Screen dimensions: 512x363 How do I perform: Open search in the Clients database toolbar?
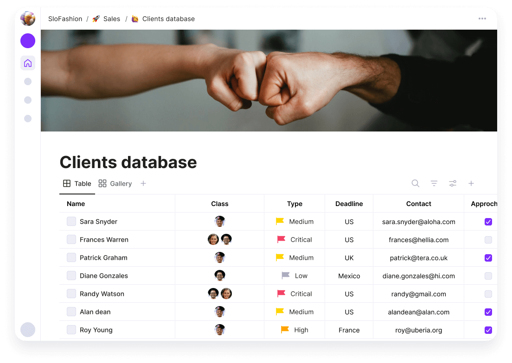[x=415, y=183]
